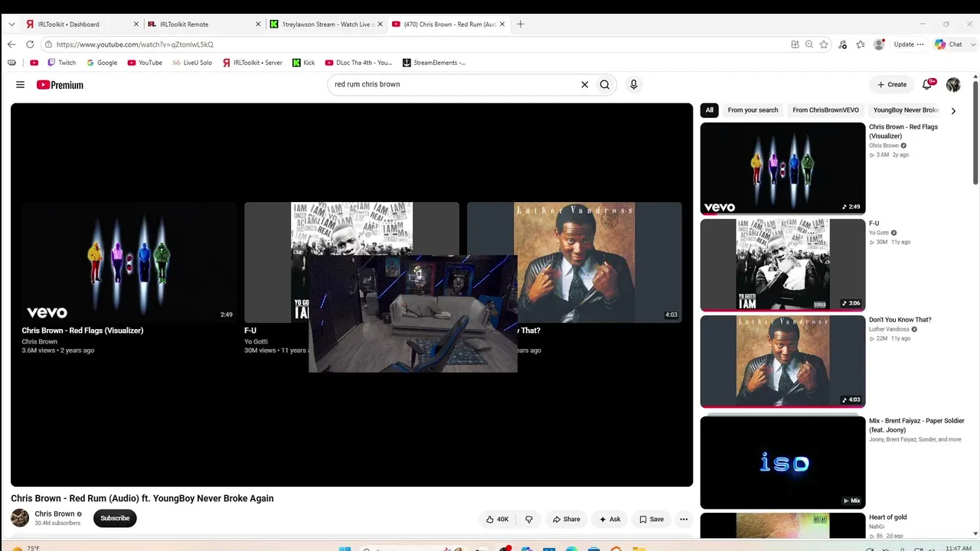
Task: Subscribe to Chris Brown channel
Action: [x=115, y=518]
